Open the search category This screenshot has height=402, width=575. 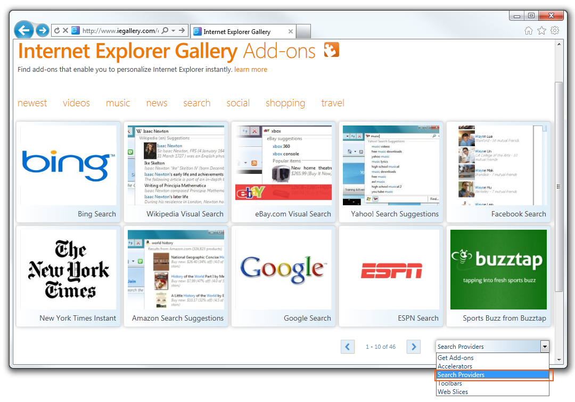pyautogui.click(x=197, y=103)
